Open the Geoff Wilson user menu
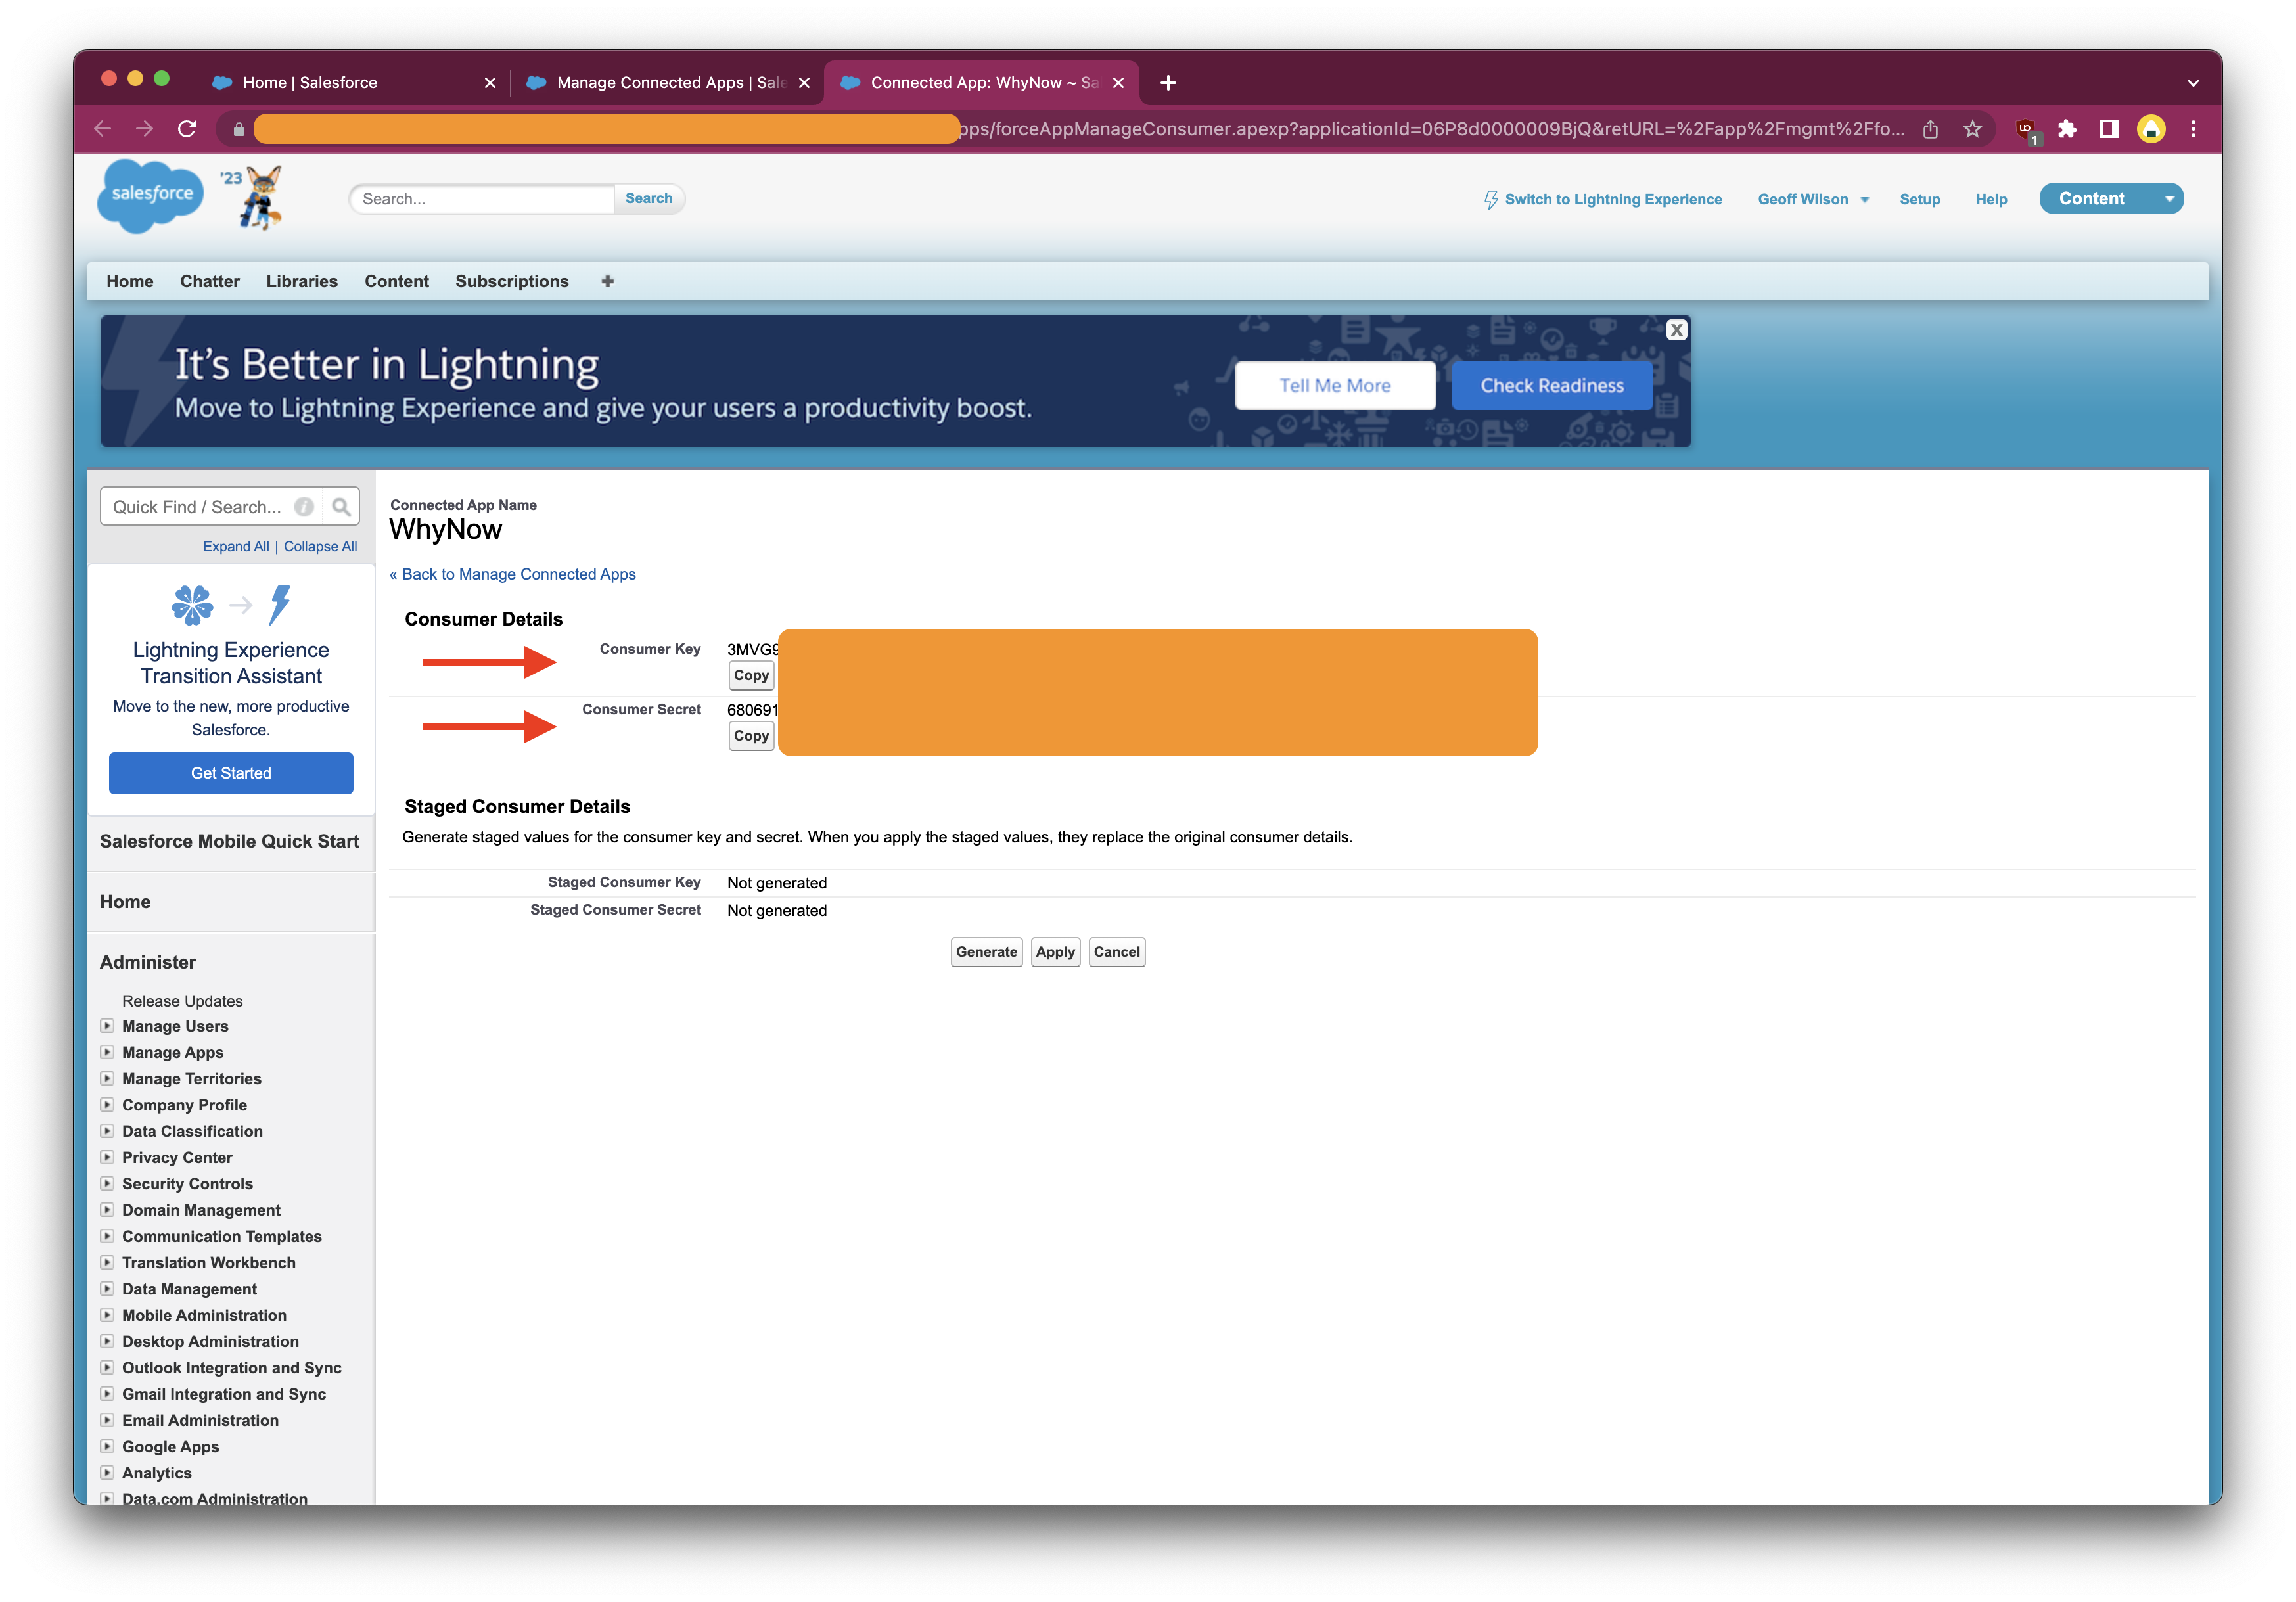The width and height of the screenshot is (2296, 1602). pyautogui.click(x=1813, y=199)
